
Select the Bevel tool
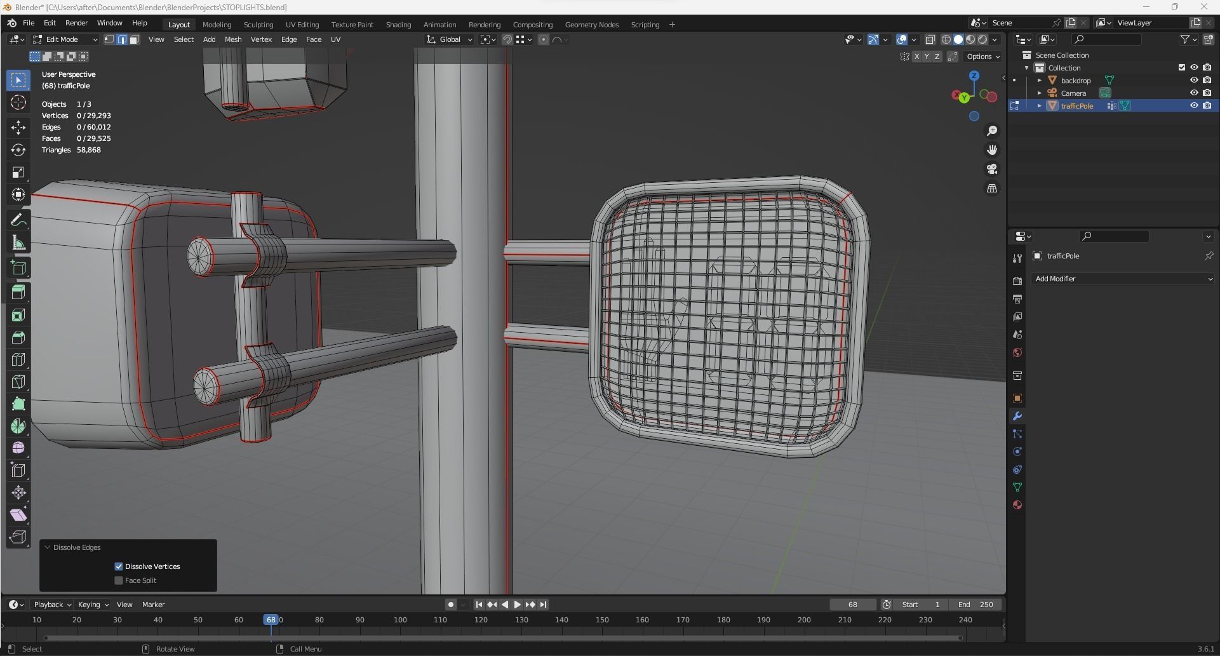tap(18, 337)
